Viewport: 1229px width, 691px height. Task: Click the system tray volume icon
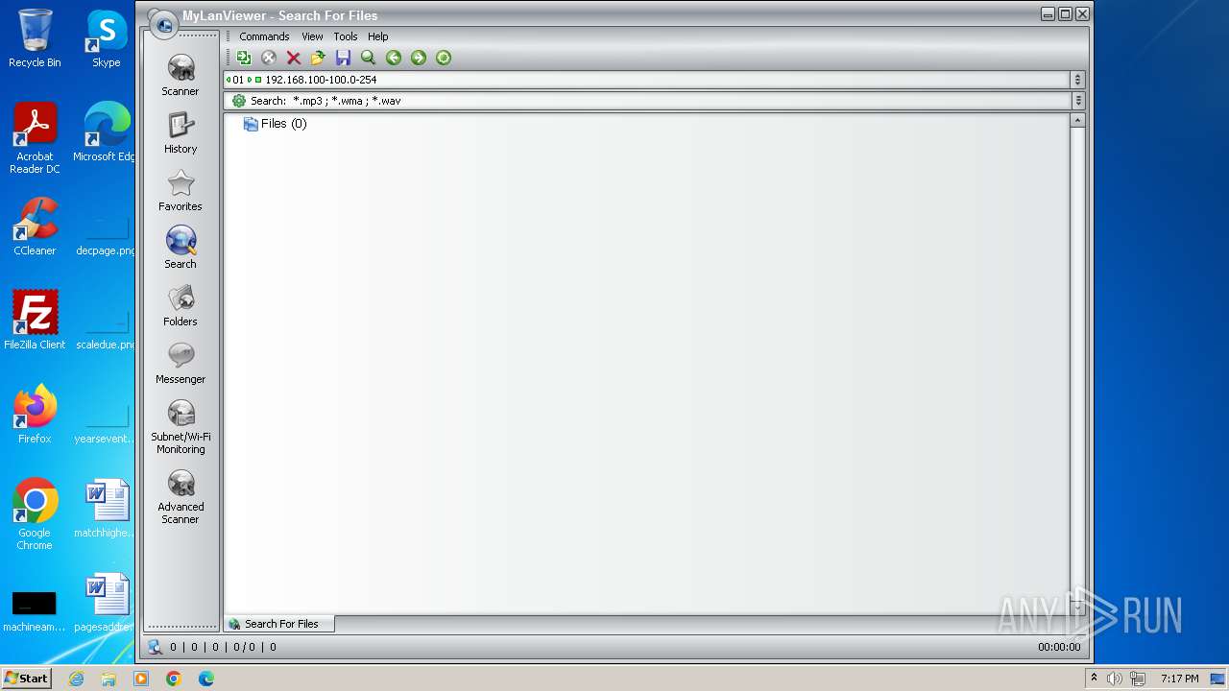pos(1115,679)
